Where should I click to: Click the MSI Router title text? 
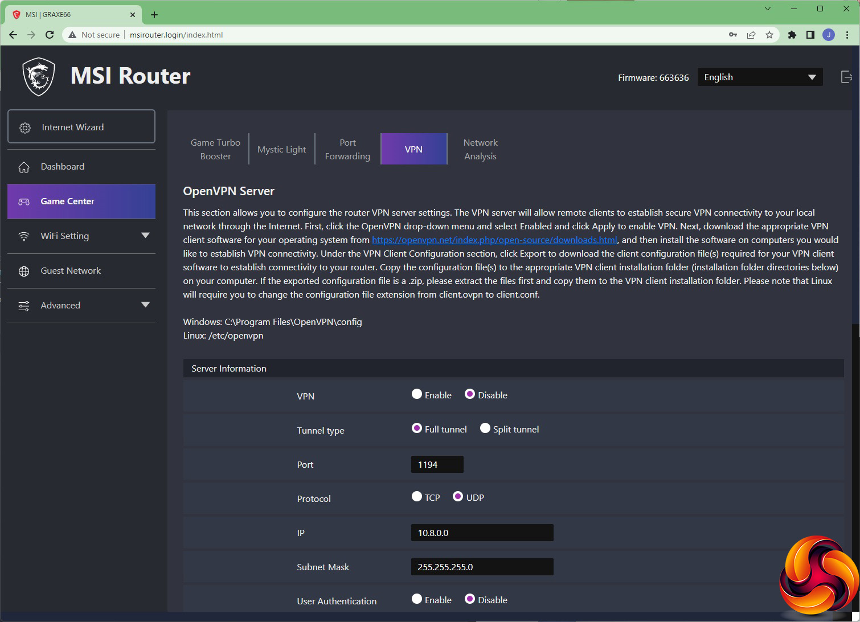[x=130, y=76]
